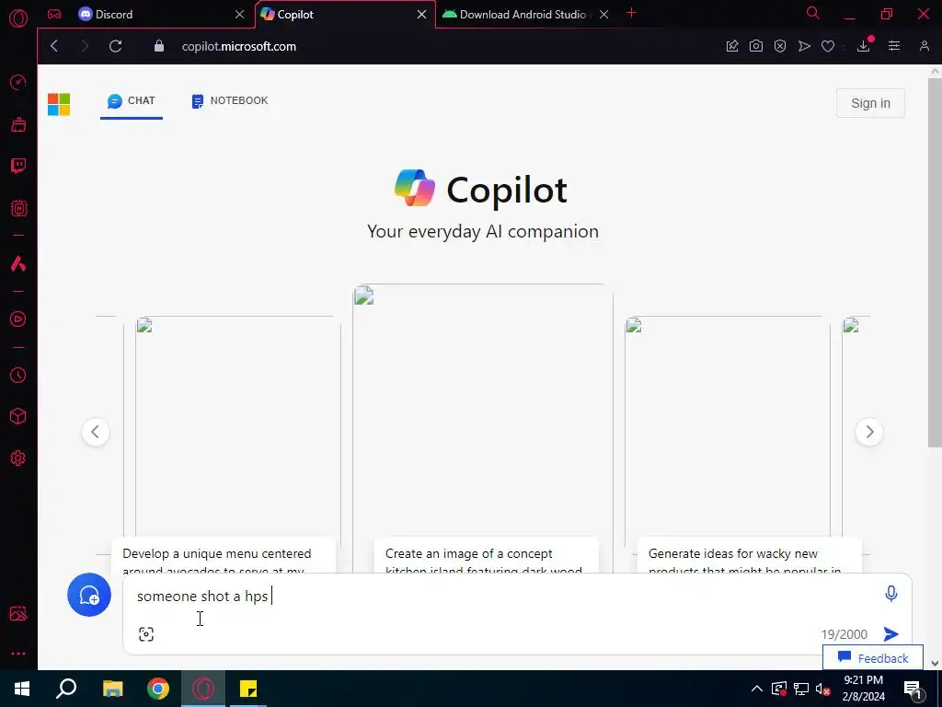The image size is (942, 707).
Task: Select the kitchen island image suggestion
Action: click(x=486, y=555)
